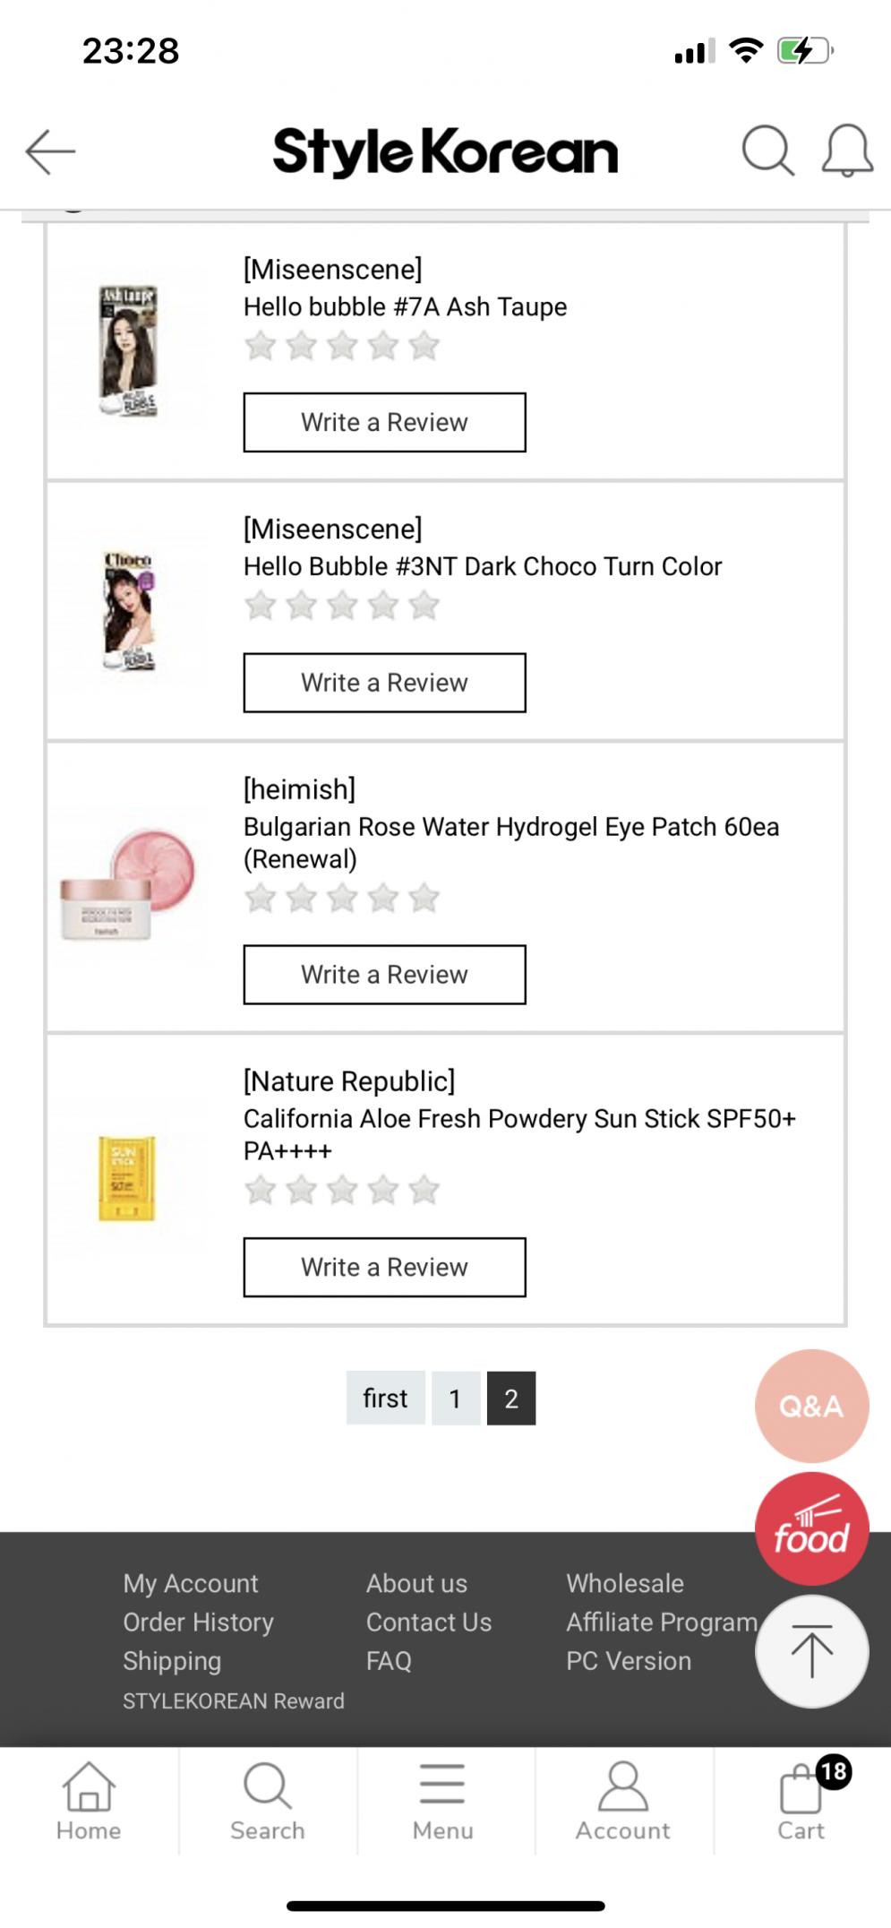Tap scroll-to-top arrow button
891x1928 pixels.
click(x=811, y=1651)
